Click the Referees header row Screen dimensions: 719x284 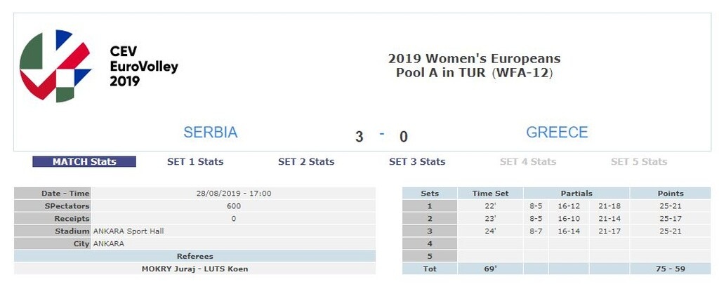[x=195, y=257]
